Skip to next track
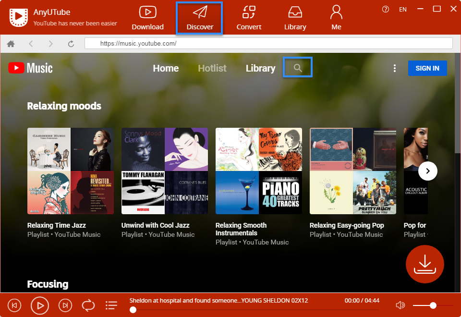461x317 pixels. 65,305
